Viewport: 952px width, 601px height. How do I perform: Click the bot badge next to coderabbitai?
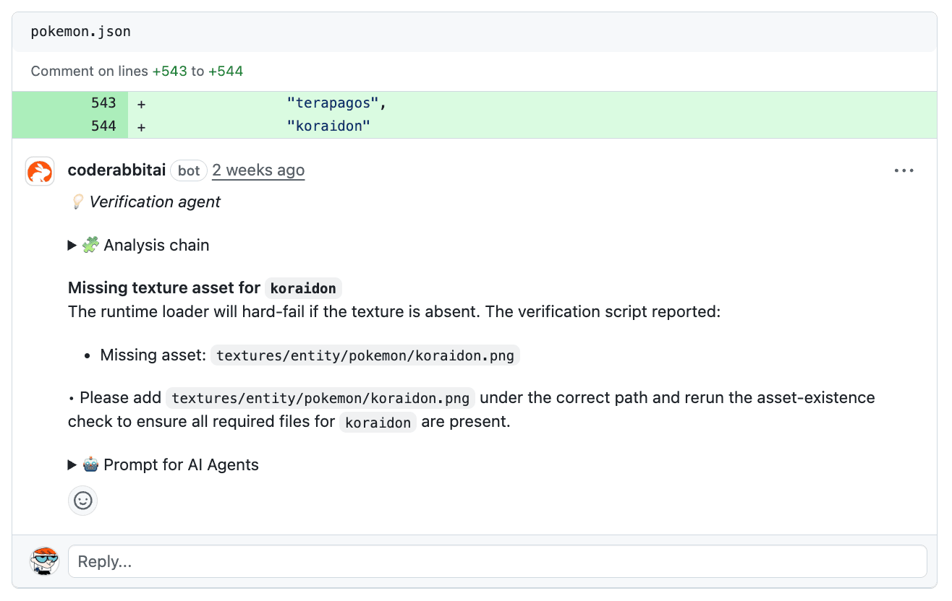(189, 170)
